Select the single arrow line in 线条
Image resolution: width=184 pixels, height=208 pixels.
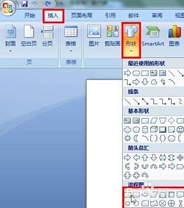click(x=136, y=102)
